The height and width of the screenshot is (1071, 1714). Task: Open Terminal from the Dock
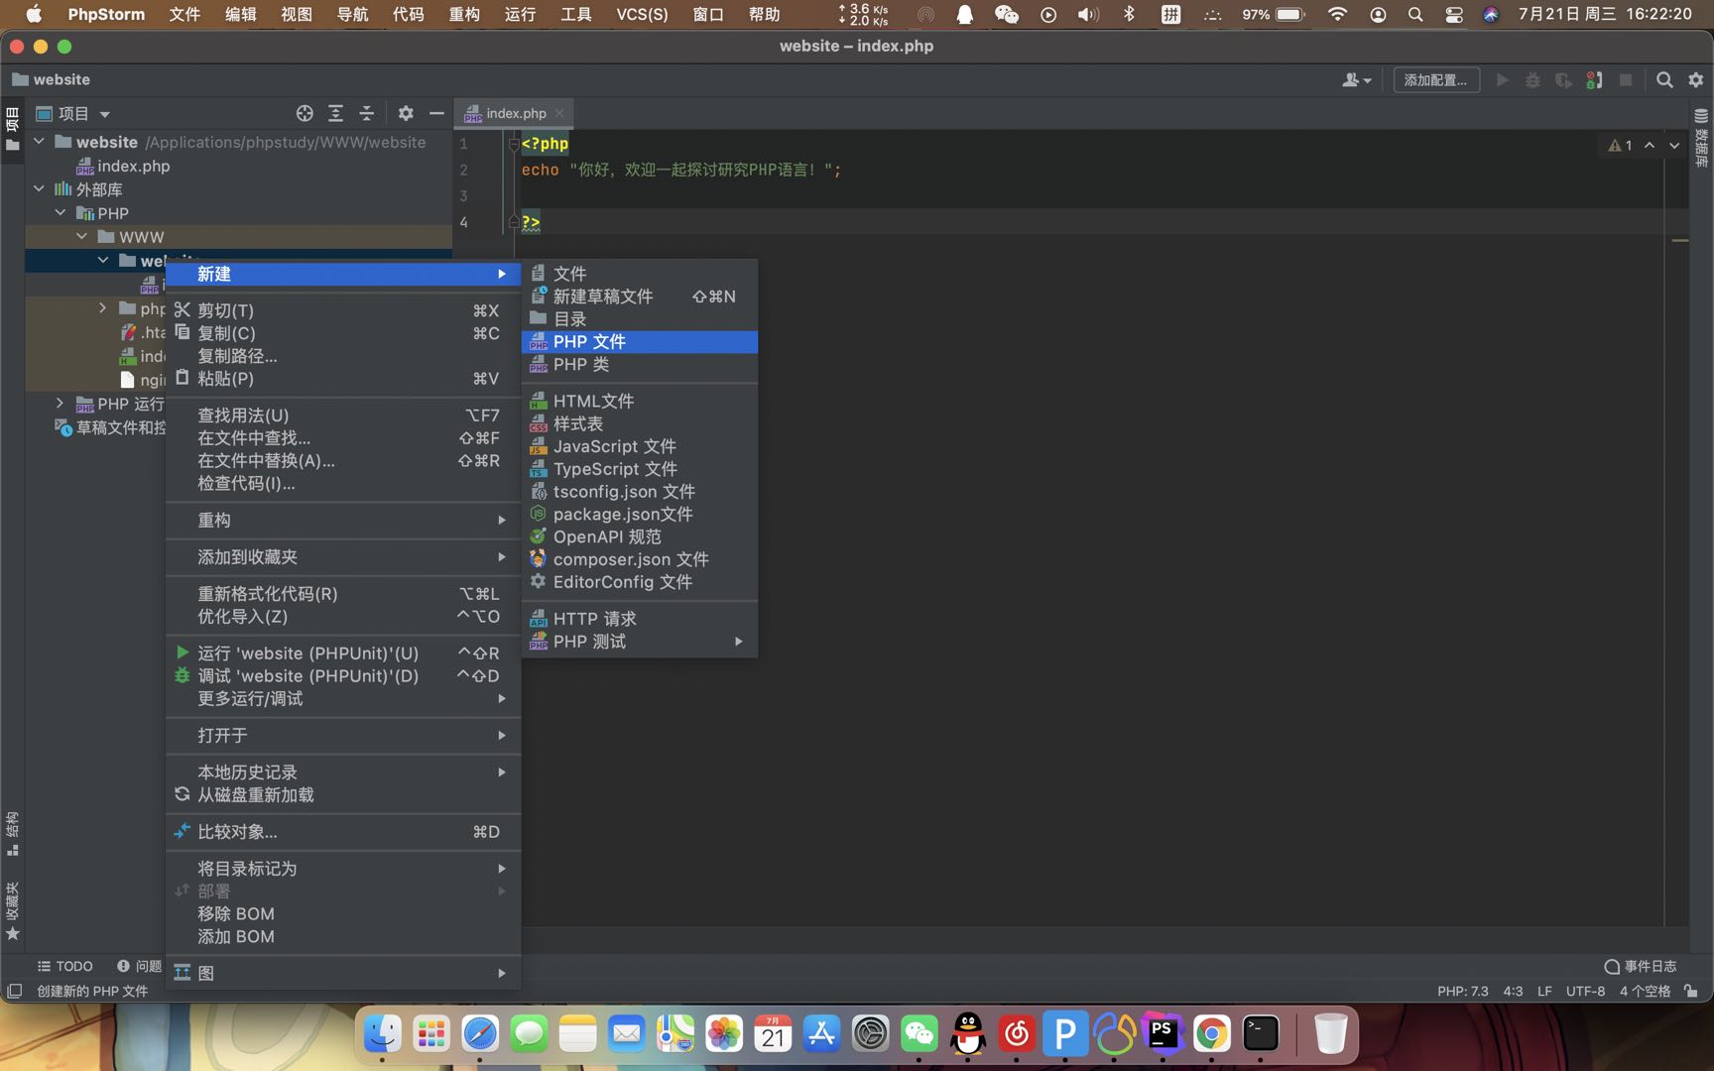point(1261,1034)
